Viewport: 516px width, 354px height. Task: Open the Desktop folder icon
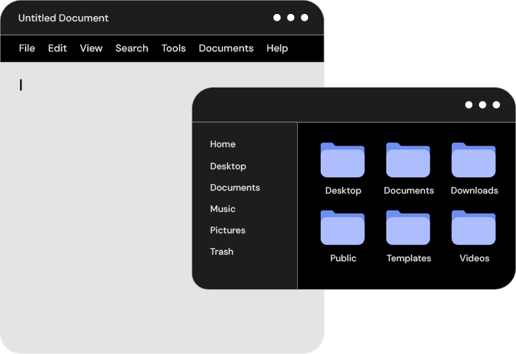343,160
